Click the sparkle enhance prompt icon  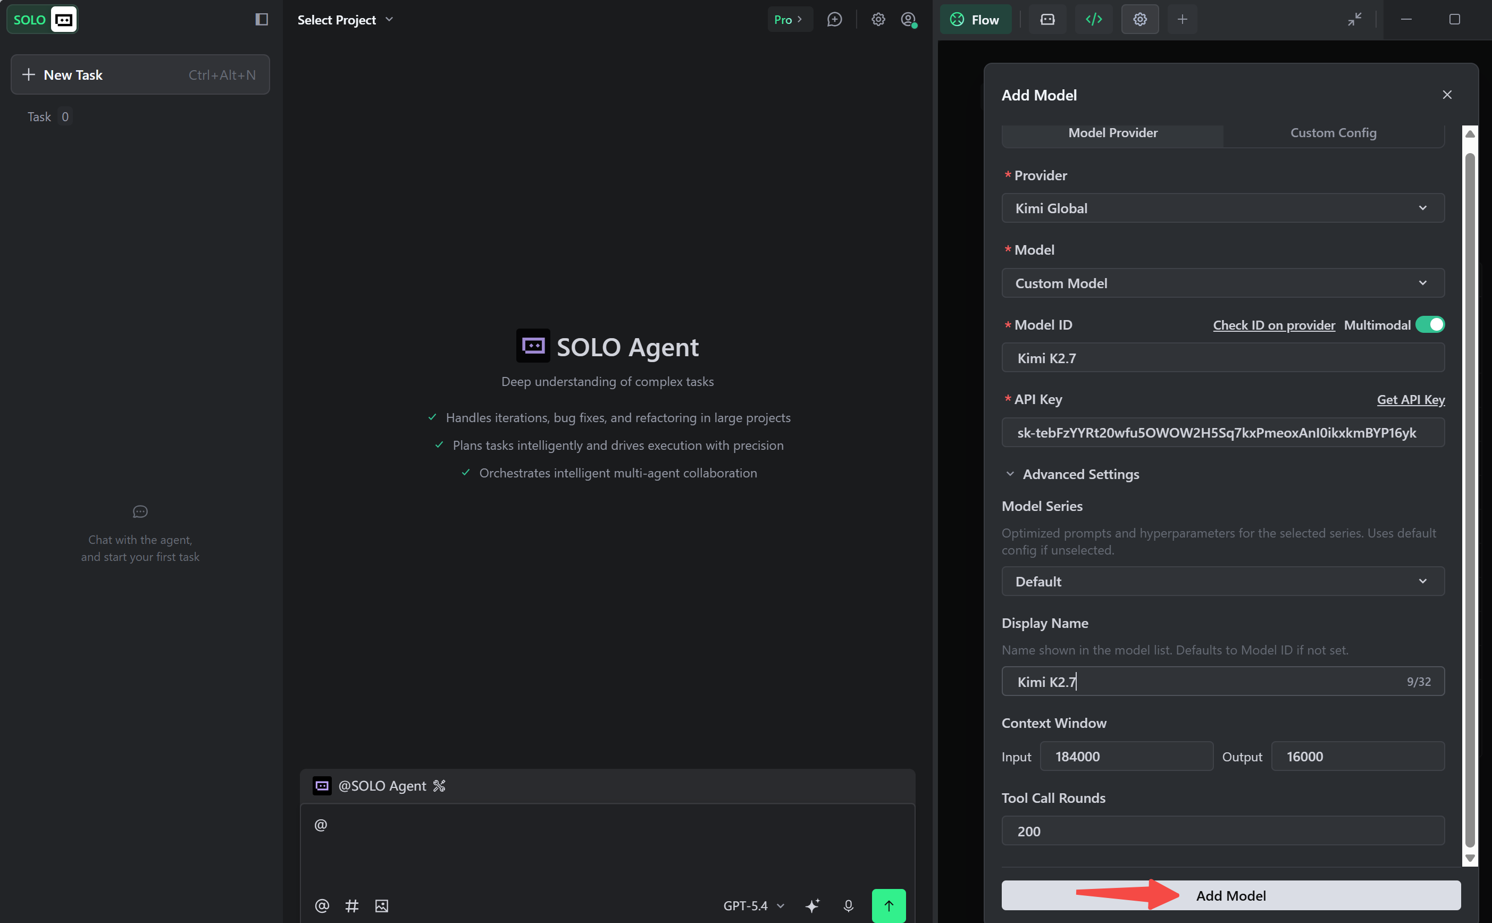[x=812, y=906]
